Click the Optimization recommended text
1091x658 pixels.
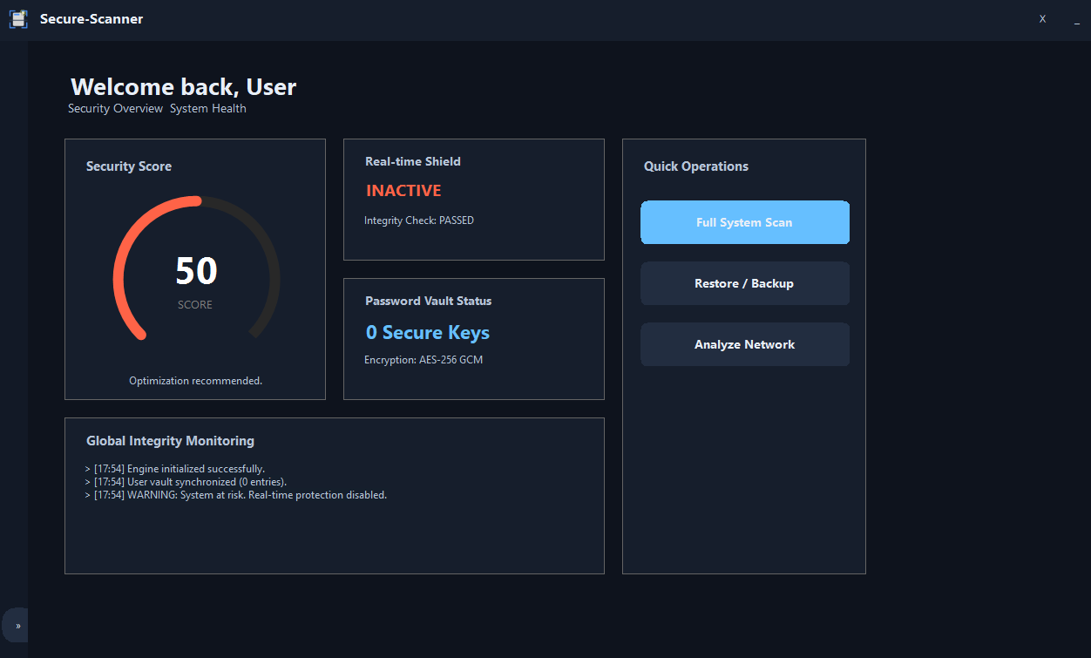coord(195,380)
